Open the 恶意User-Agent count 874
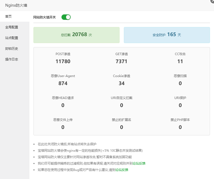This screenshot has height=179, width=214. pos(63,83)
